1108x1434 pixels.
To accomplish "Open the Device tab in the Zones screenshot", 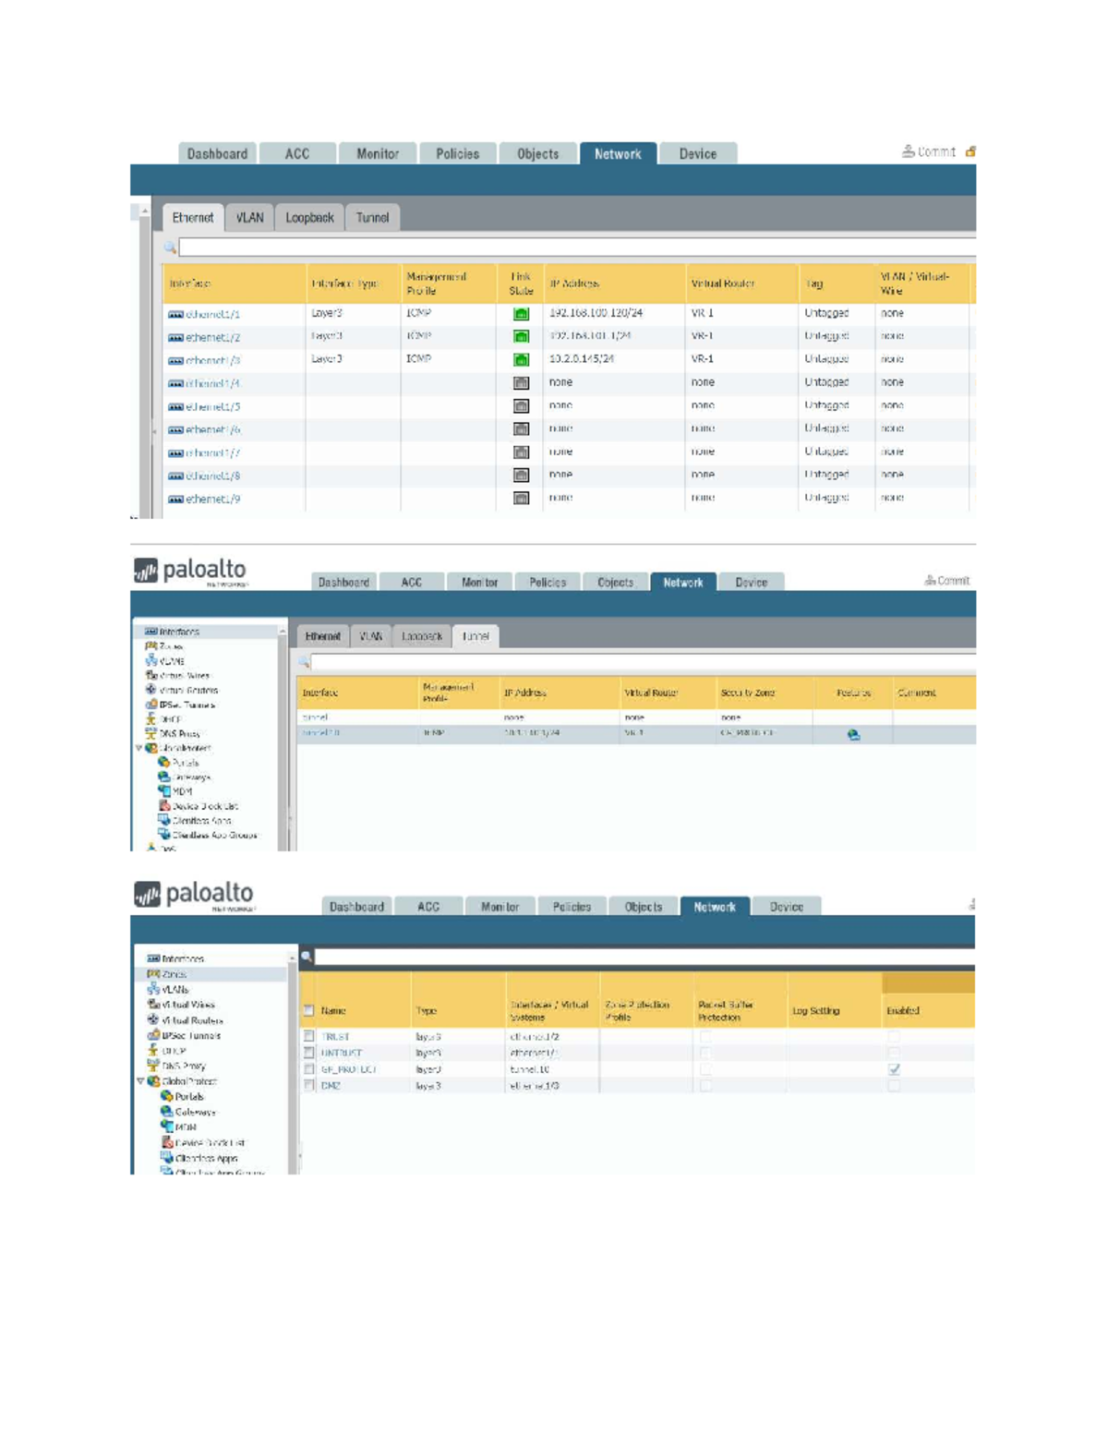I will pyautogui.click(x=787, y=907).
